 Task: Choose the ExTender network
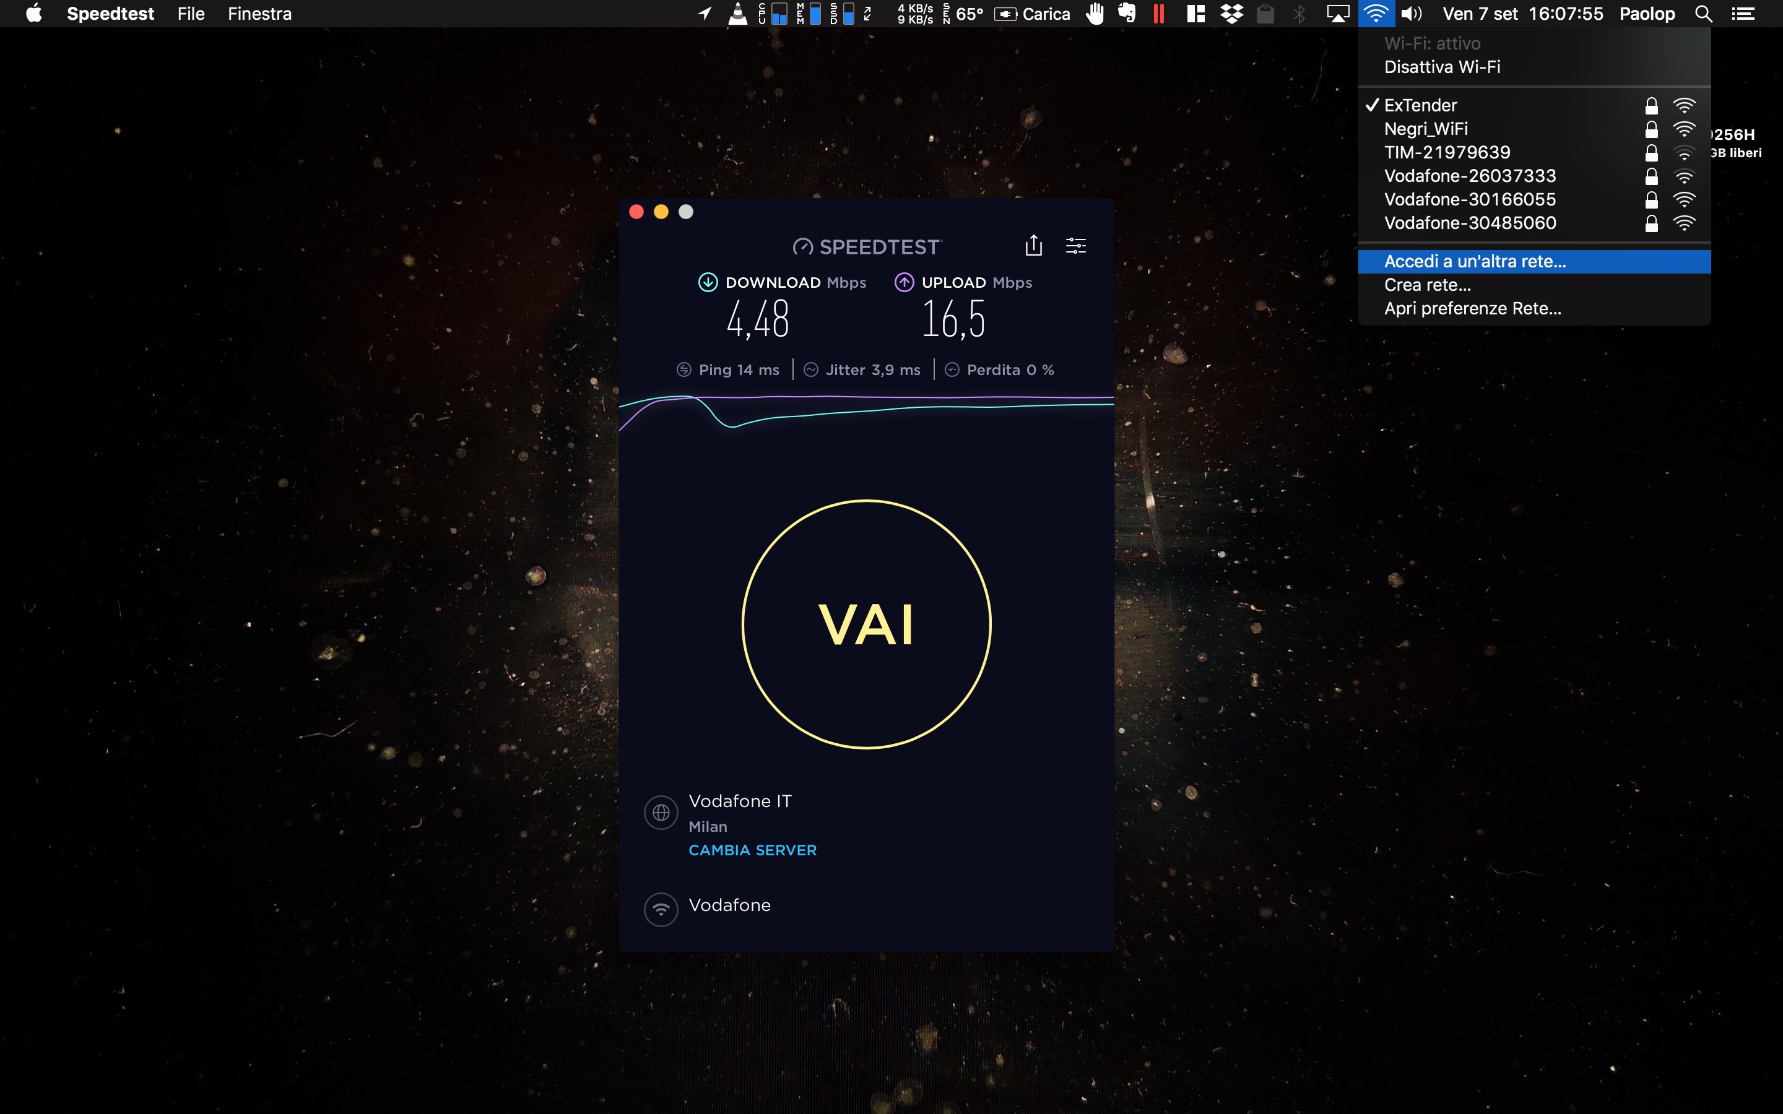point(1534,105)
